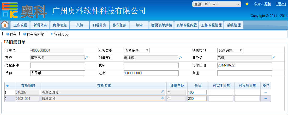Expand the 业务类型 dropdown
The image size is (288, 117).
pos(136,50)
